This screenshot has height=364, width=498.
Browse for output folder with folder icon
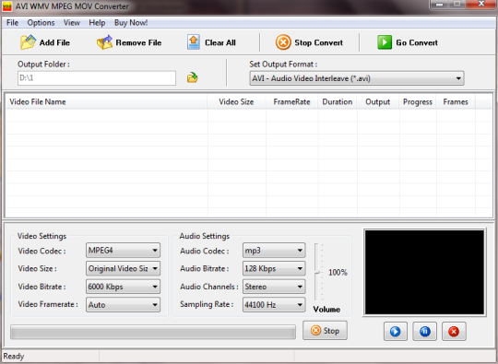click(192, 77)
